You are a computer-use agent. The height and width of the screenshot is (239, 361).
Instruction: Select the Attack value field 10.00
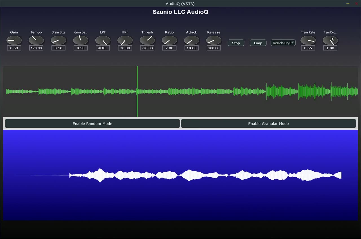[x=191, y=48]
